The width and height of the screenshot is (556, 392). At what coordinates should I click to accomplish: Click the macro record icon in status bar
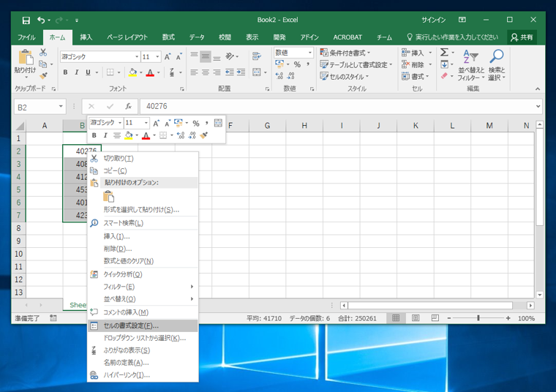pyautogui.click(x=53, y=318)
